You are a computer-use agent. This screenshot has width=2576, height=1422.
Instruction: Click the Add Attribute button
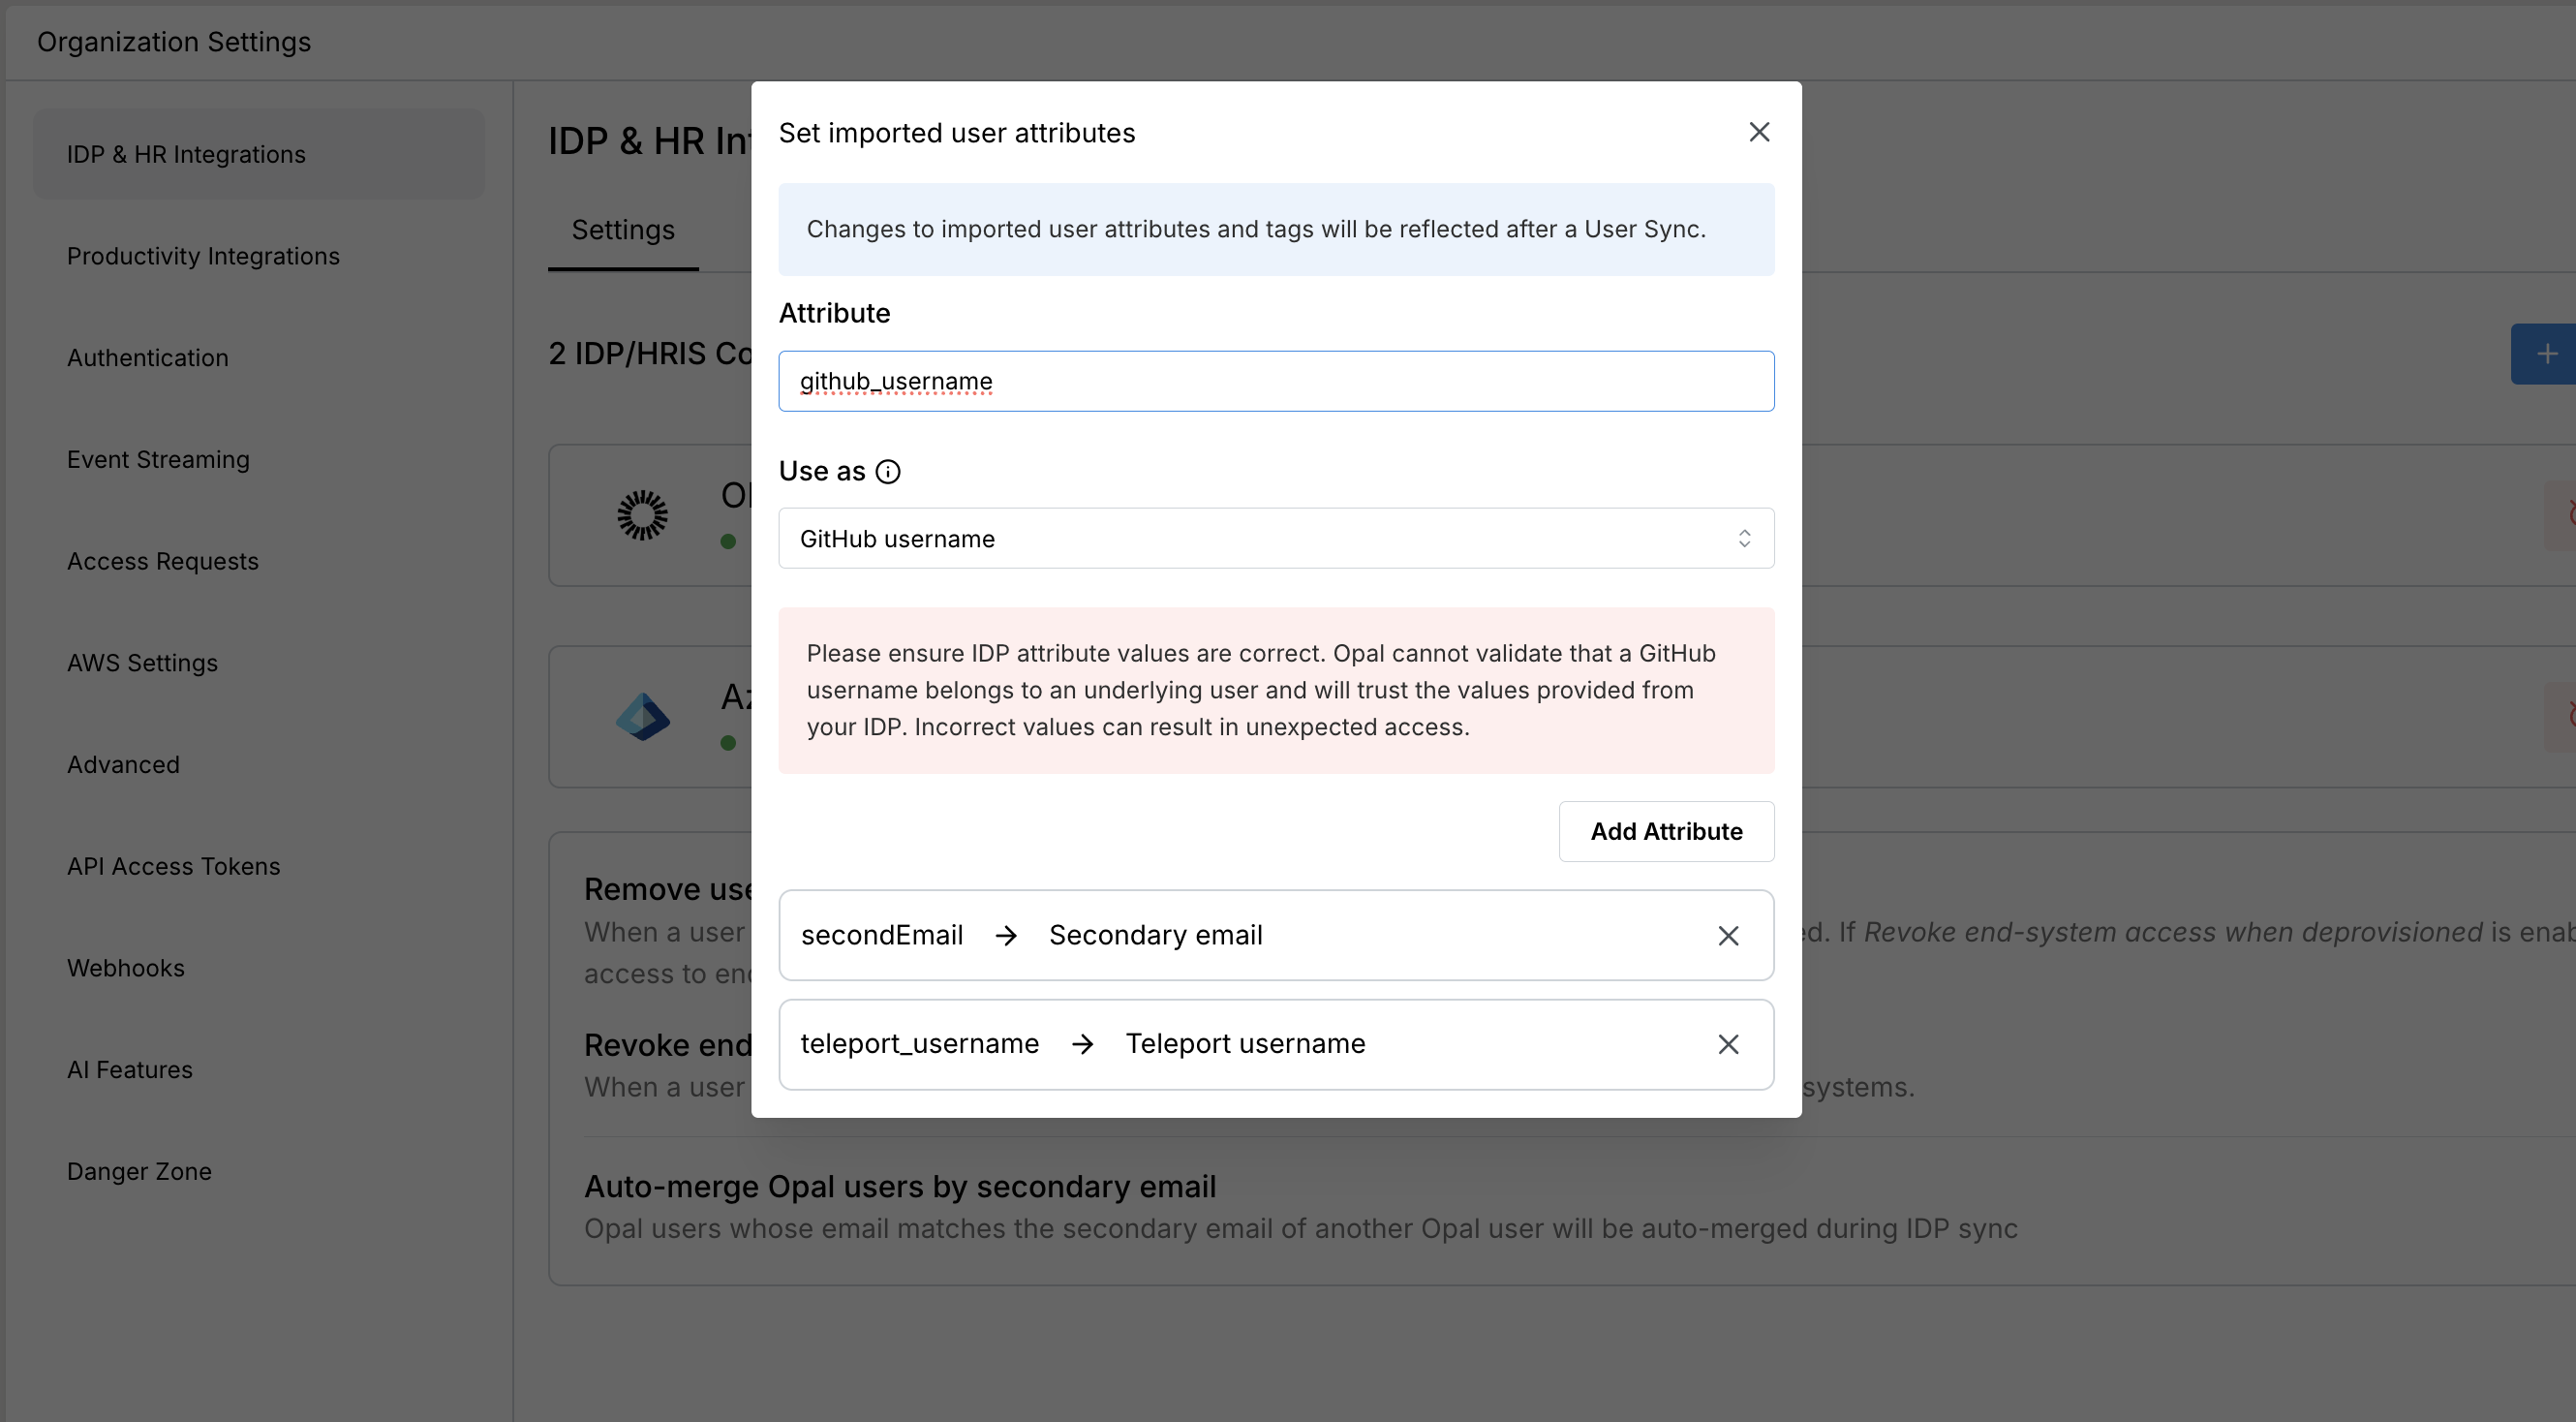(x=1665, y=831)
